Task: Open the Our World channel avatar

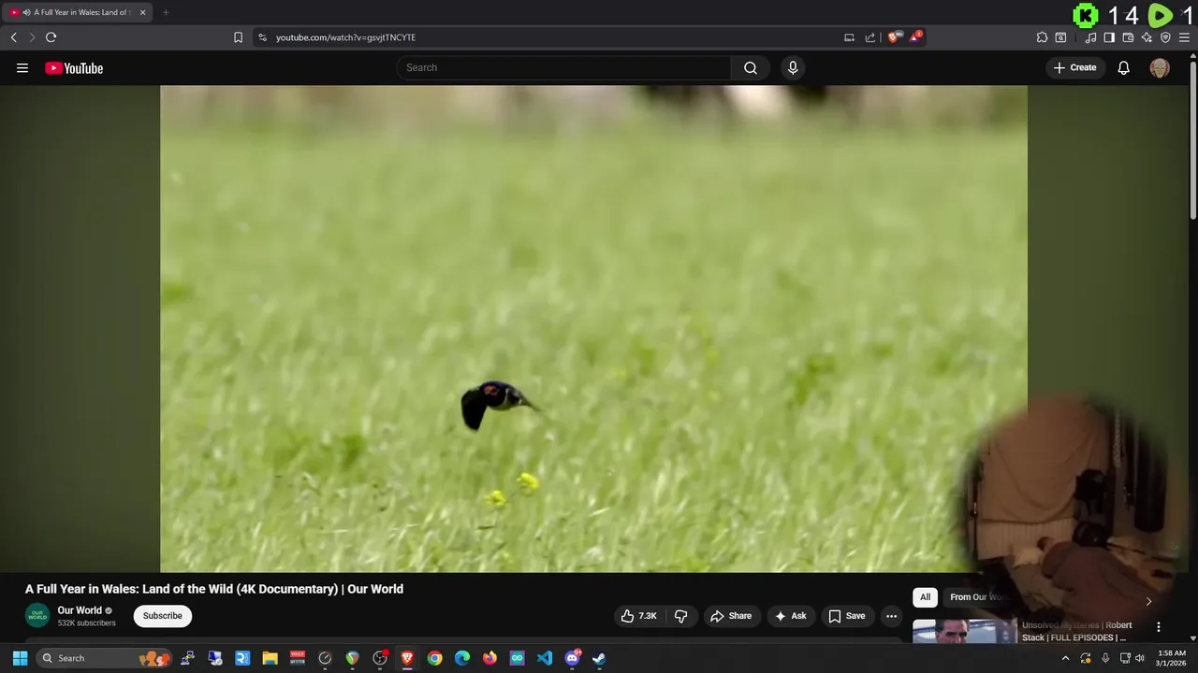Action: (x=37, y=616)
